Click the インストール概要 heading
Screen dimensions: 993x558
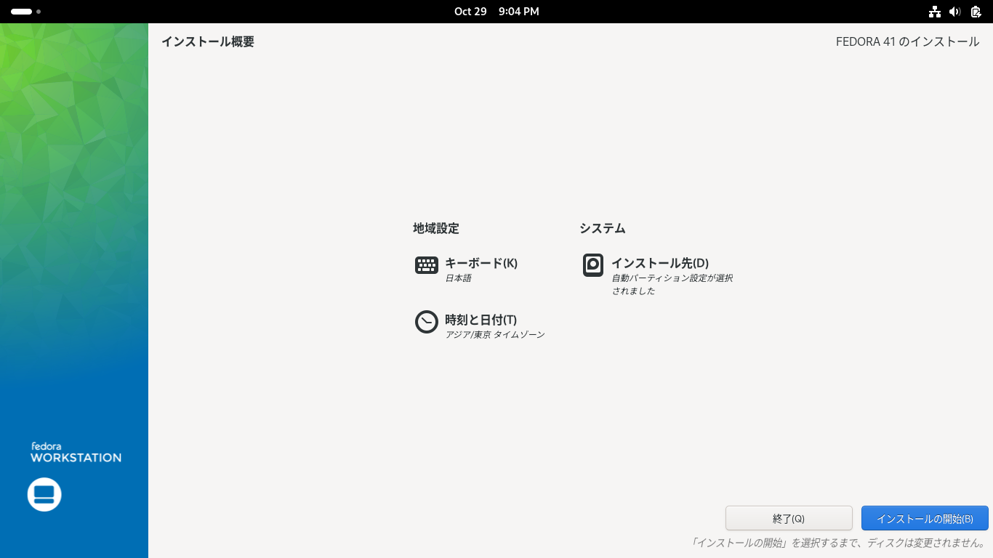click(208, 42)
